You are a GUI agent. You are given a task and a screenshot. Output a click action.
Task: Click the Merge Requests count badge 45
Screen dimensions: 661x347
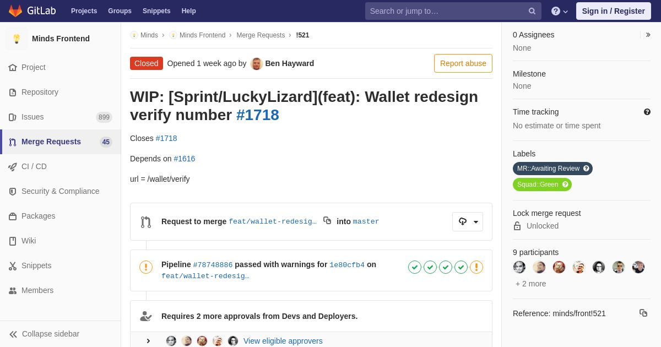106,142
